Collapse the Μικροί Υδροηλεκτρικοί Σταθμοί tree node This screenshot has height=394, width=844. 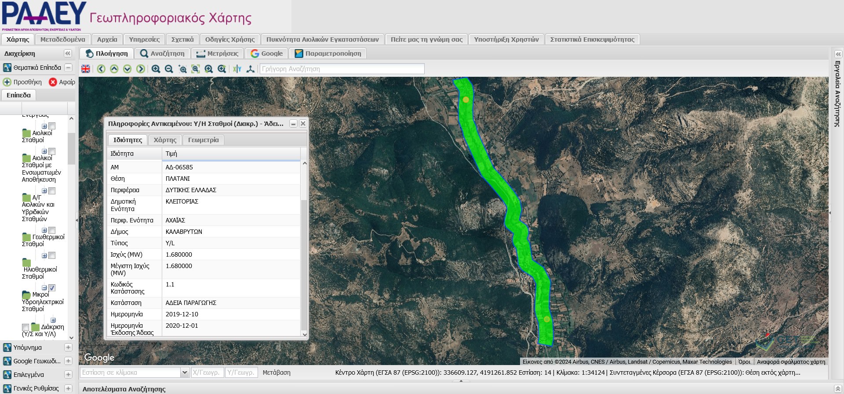44,288
